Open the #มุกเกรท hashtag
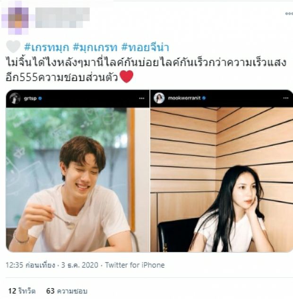 coord(95,47)
